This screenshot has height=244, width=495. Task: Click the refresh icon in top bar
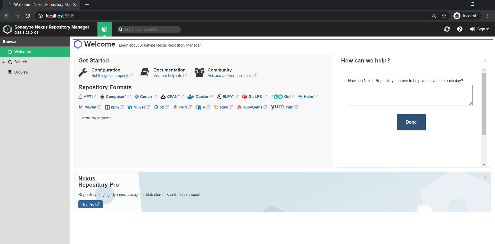click(x=447, y=29)
